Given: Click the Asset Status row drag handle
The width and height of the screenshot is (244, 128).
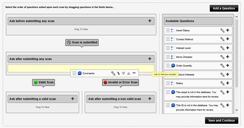Looking at the screenshot, I should tap(168, 30).
